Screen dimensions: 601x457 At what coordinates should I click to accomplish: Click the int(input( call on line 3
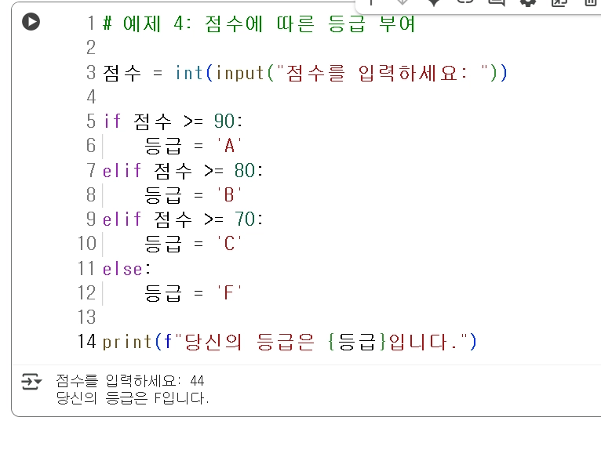[224, 73]
